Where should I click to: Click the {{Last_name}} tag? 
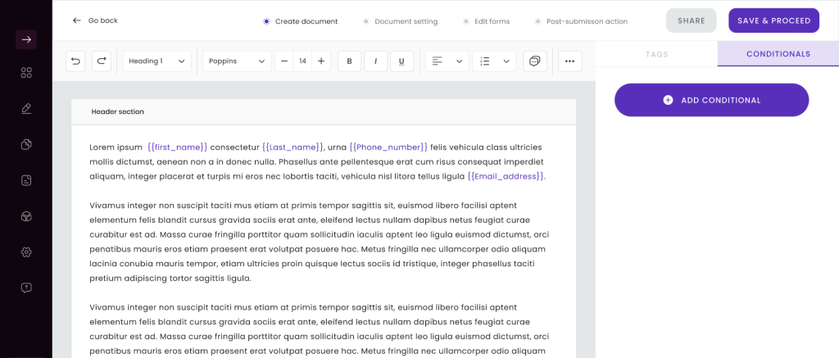click(293, 147)
